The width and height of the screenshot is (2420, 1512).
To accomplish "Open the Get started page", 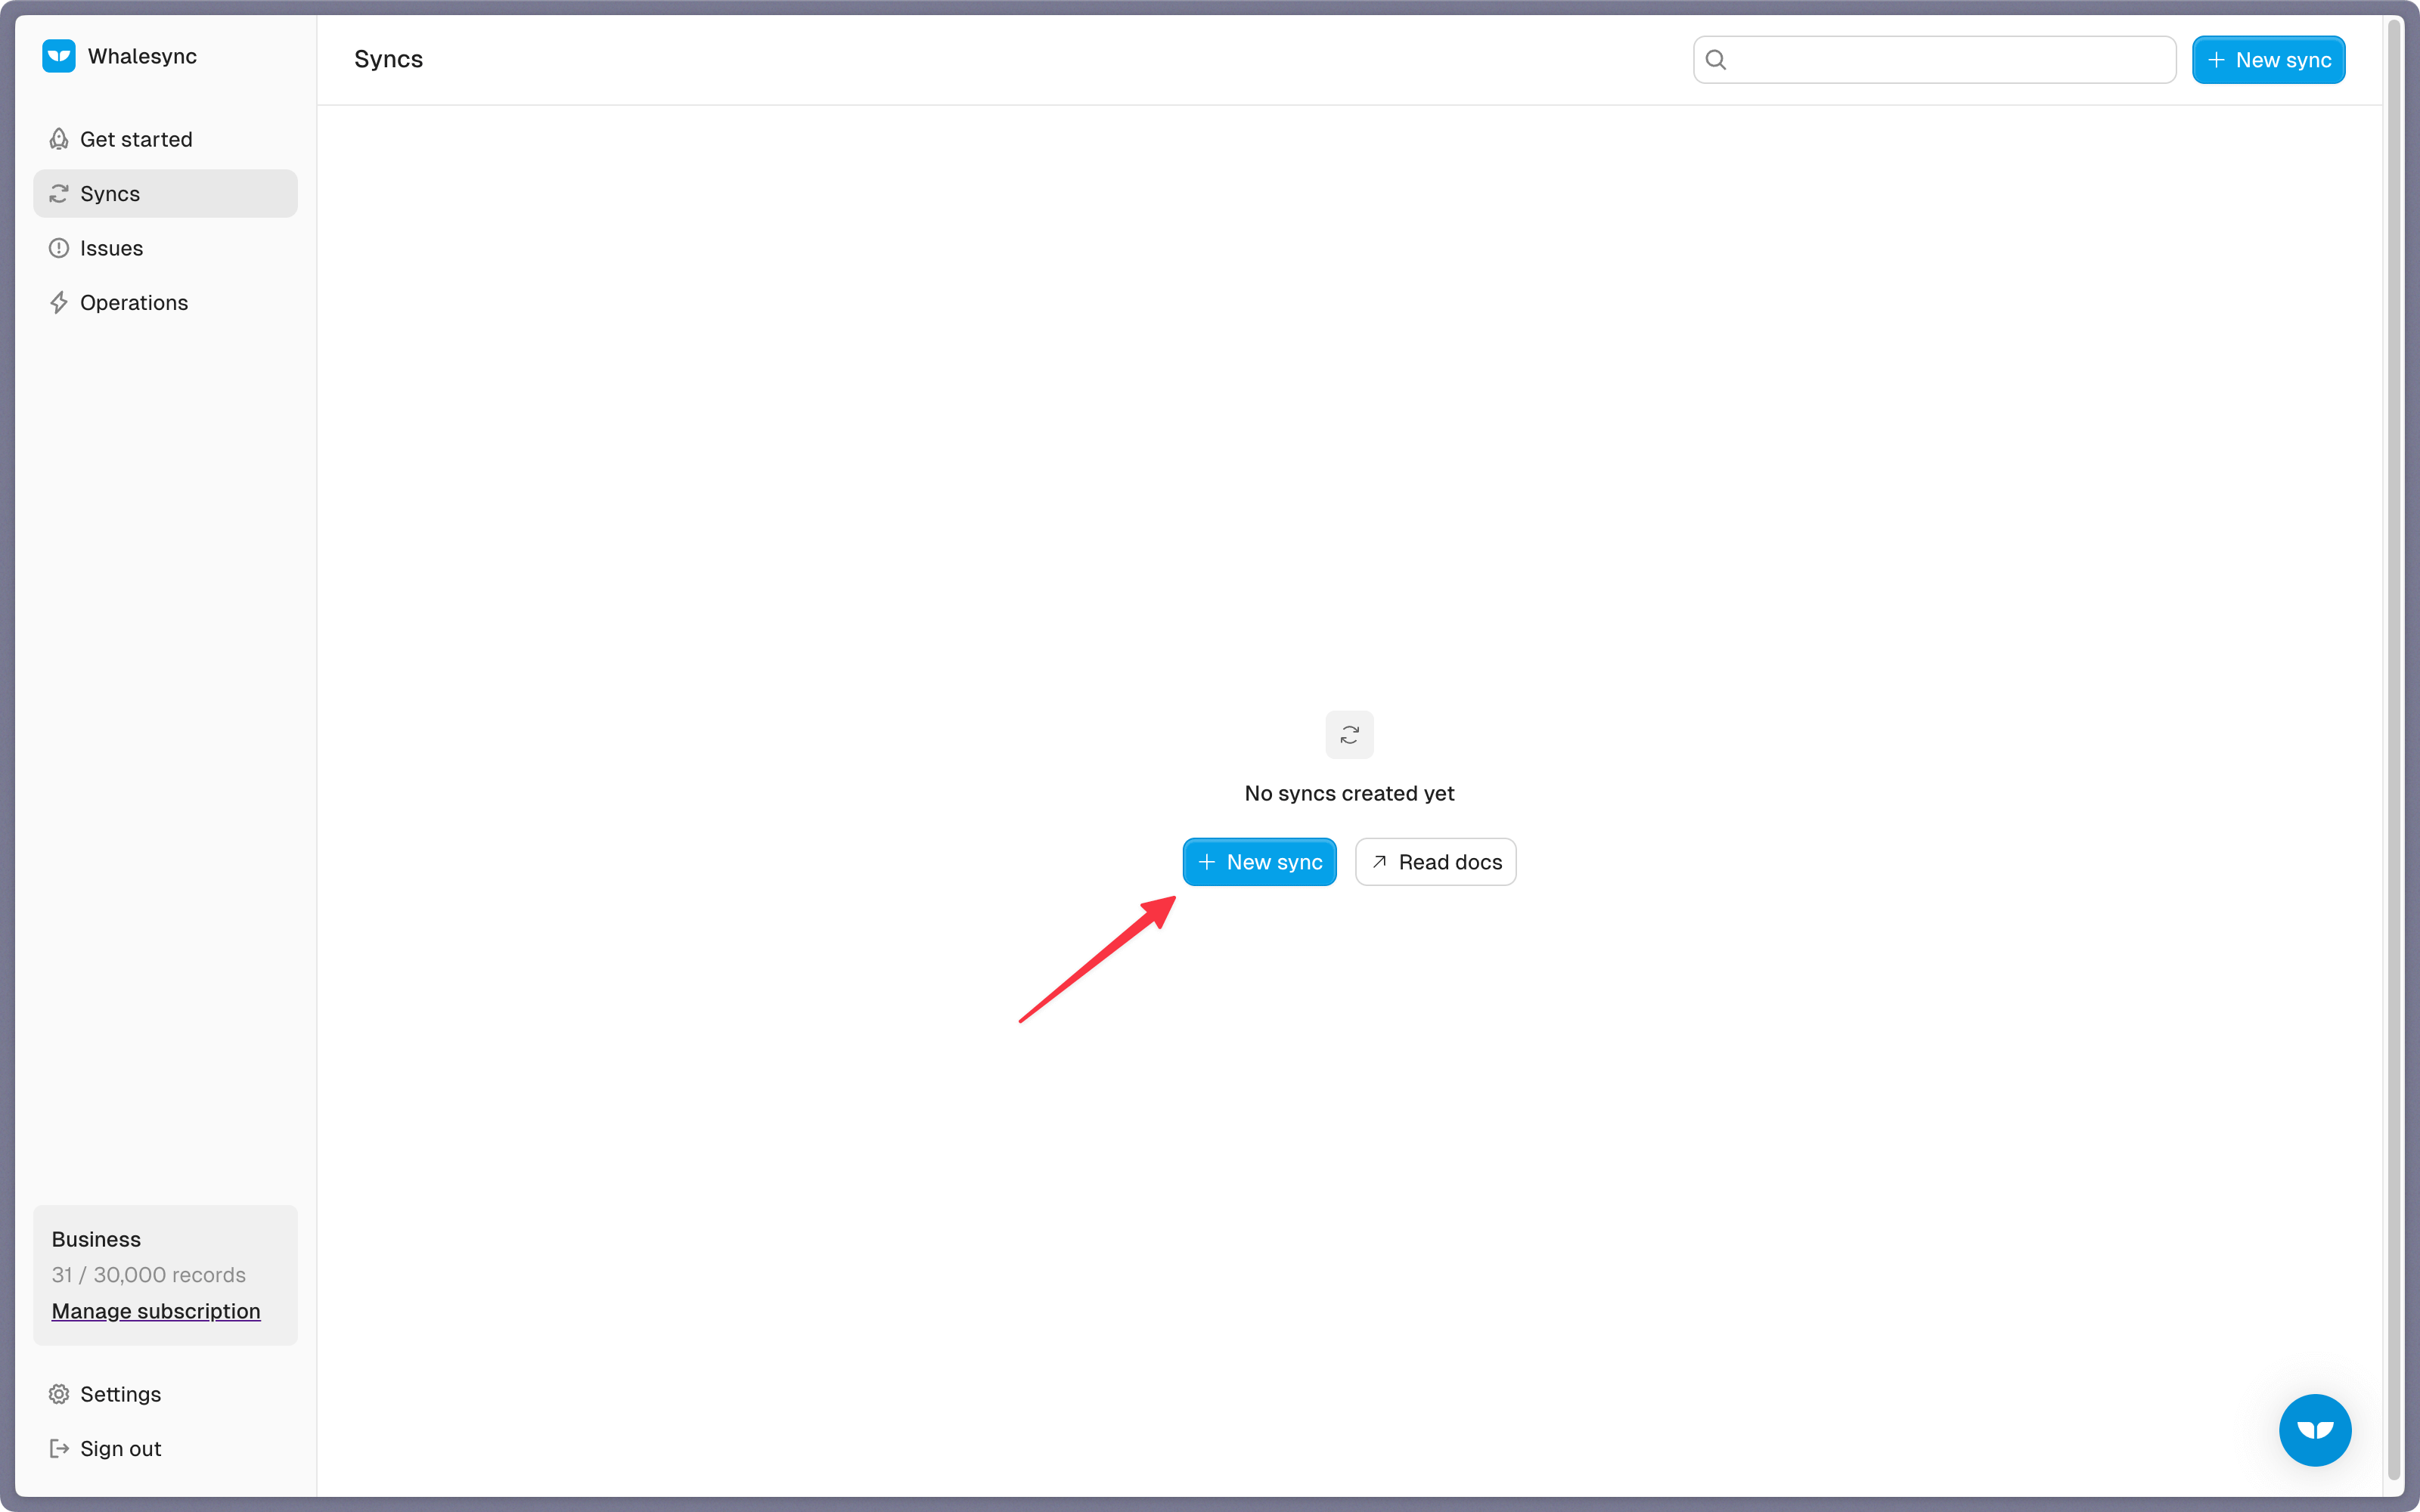I will click(x=165, y=139).
